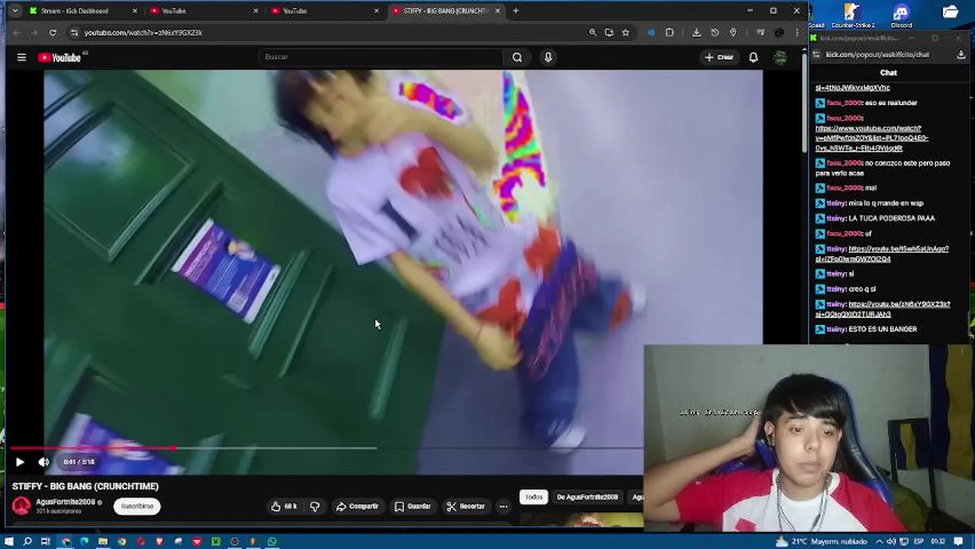
Task: Bookmark this page with the star
Action: coord(626,33)
